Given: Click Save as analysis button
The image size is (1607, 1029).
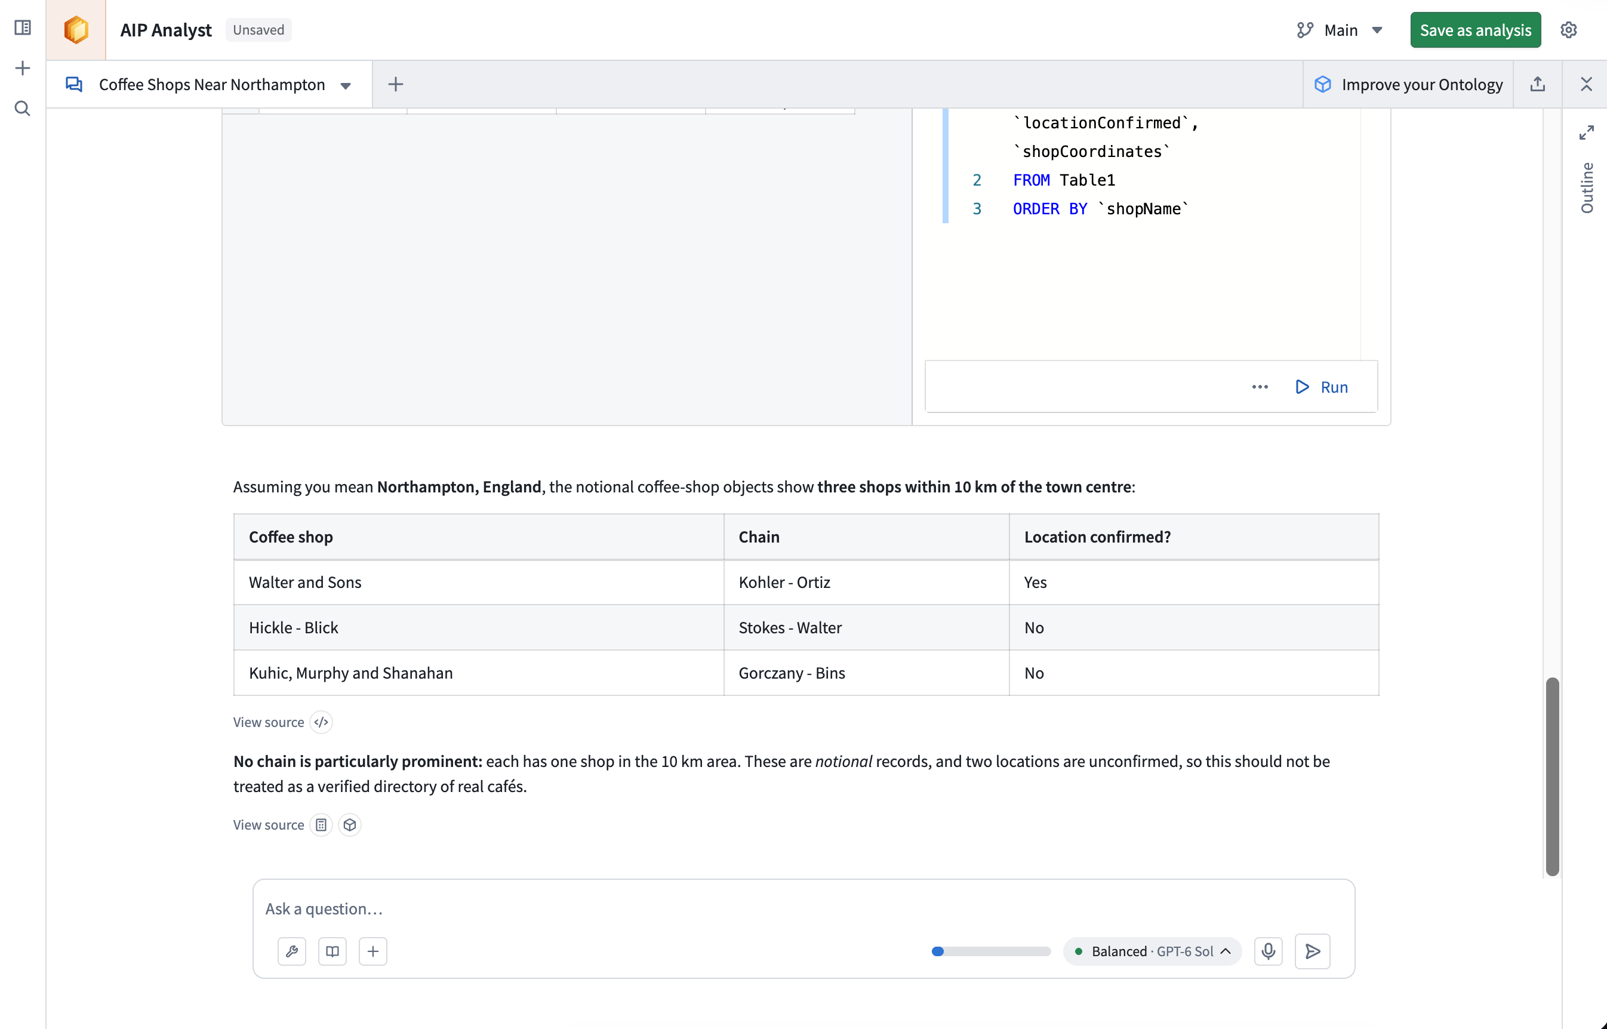Looking at the screenshot, I should [1475, 30].
